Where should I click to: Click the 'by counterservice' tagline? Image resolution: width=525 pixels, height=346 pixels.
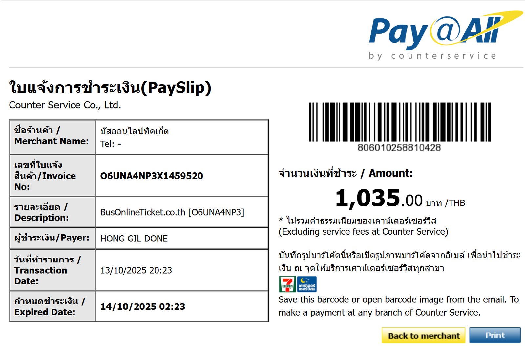click(432, 56)
